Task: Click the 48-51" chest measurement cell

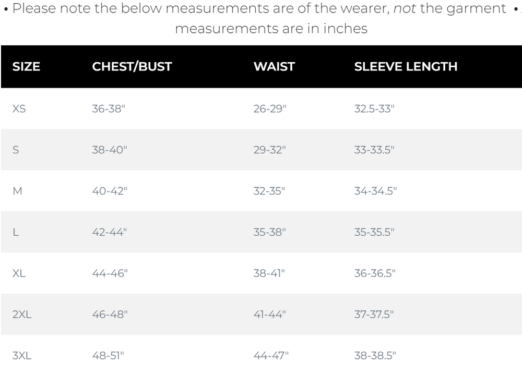Action: coord(108,355)
